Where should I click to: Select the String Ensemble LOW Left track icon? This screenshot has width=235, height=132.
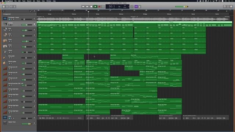[5, 85]
